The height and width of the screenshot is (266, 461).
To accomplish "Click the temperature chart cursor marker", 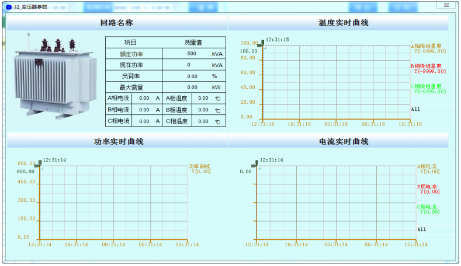I will pyautogui.click(x=262, y=44).
